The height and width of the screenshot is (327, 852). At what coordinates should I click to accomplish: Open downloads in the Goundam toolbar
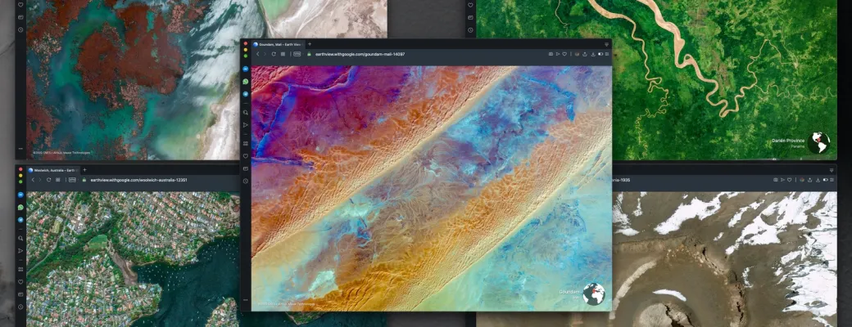tap(593, 54)
